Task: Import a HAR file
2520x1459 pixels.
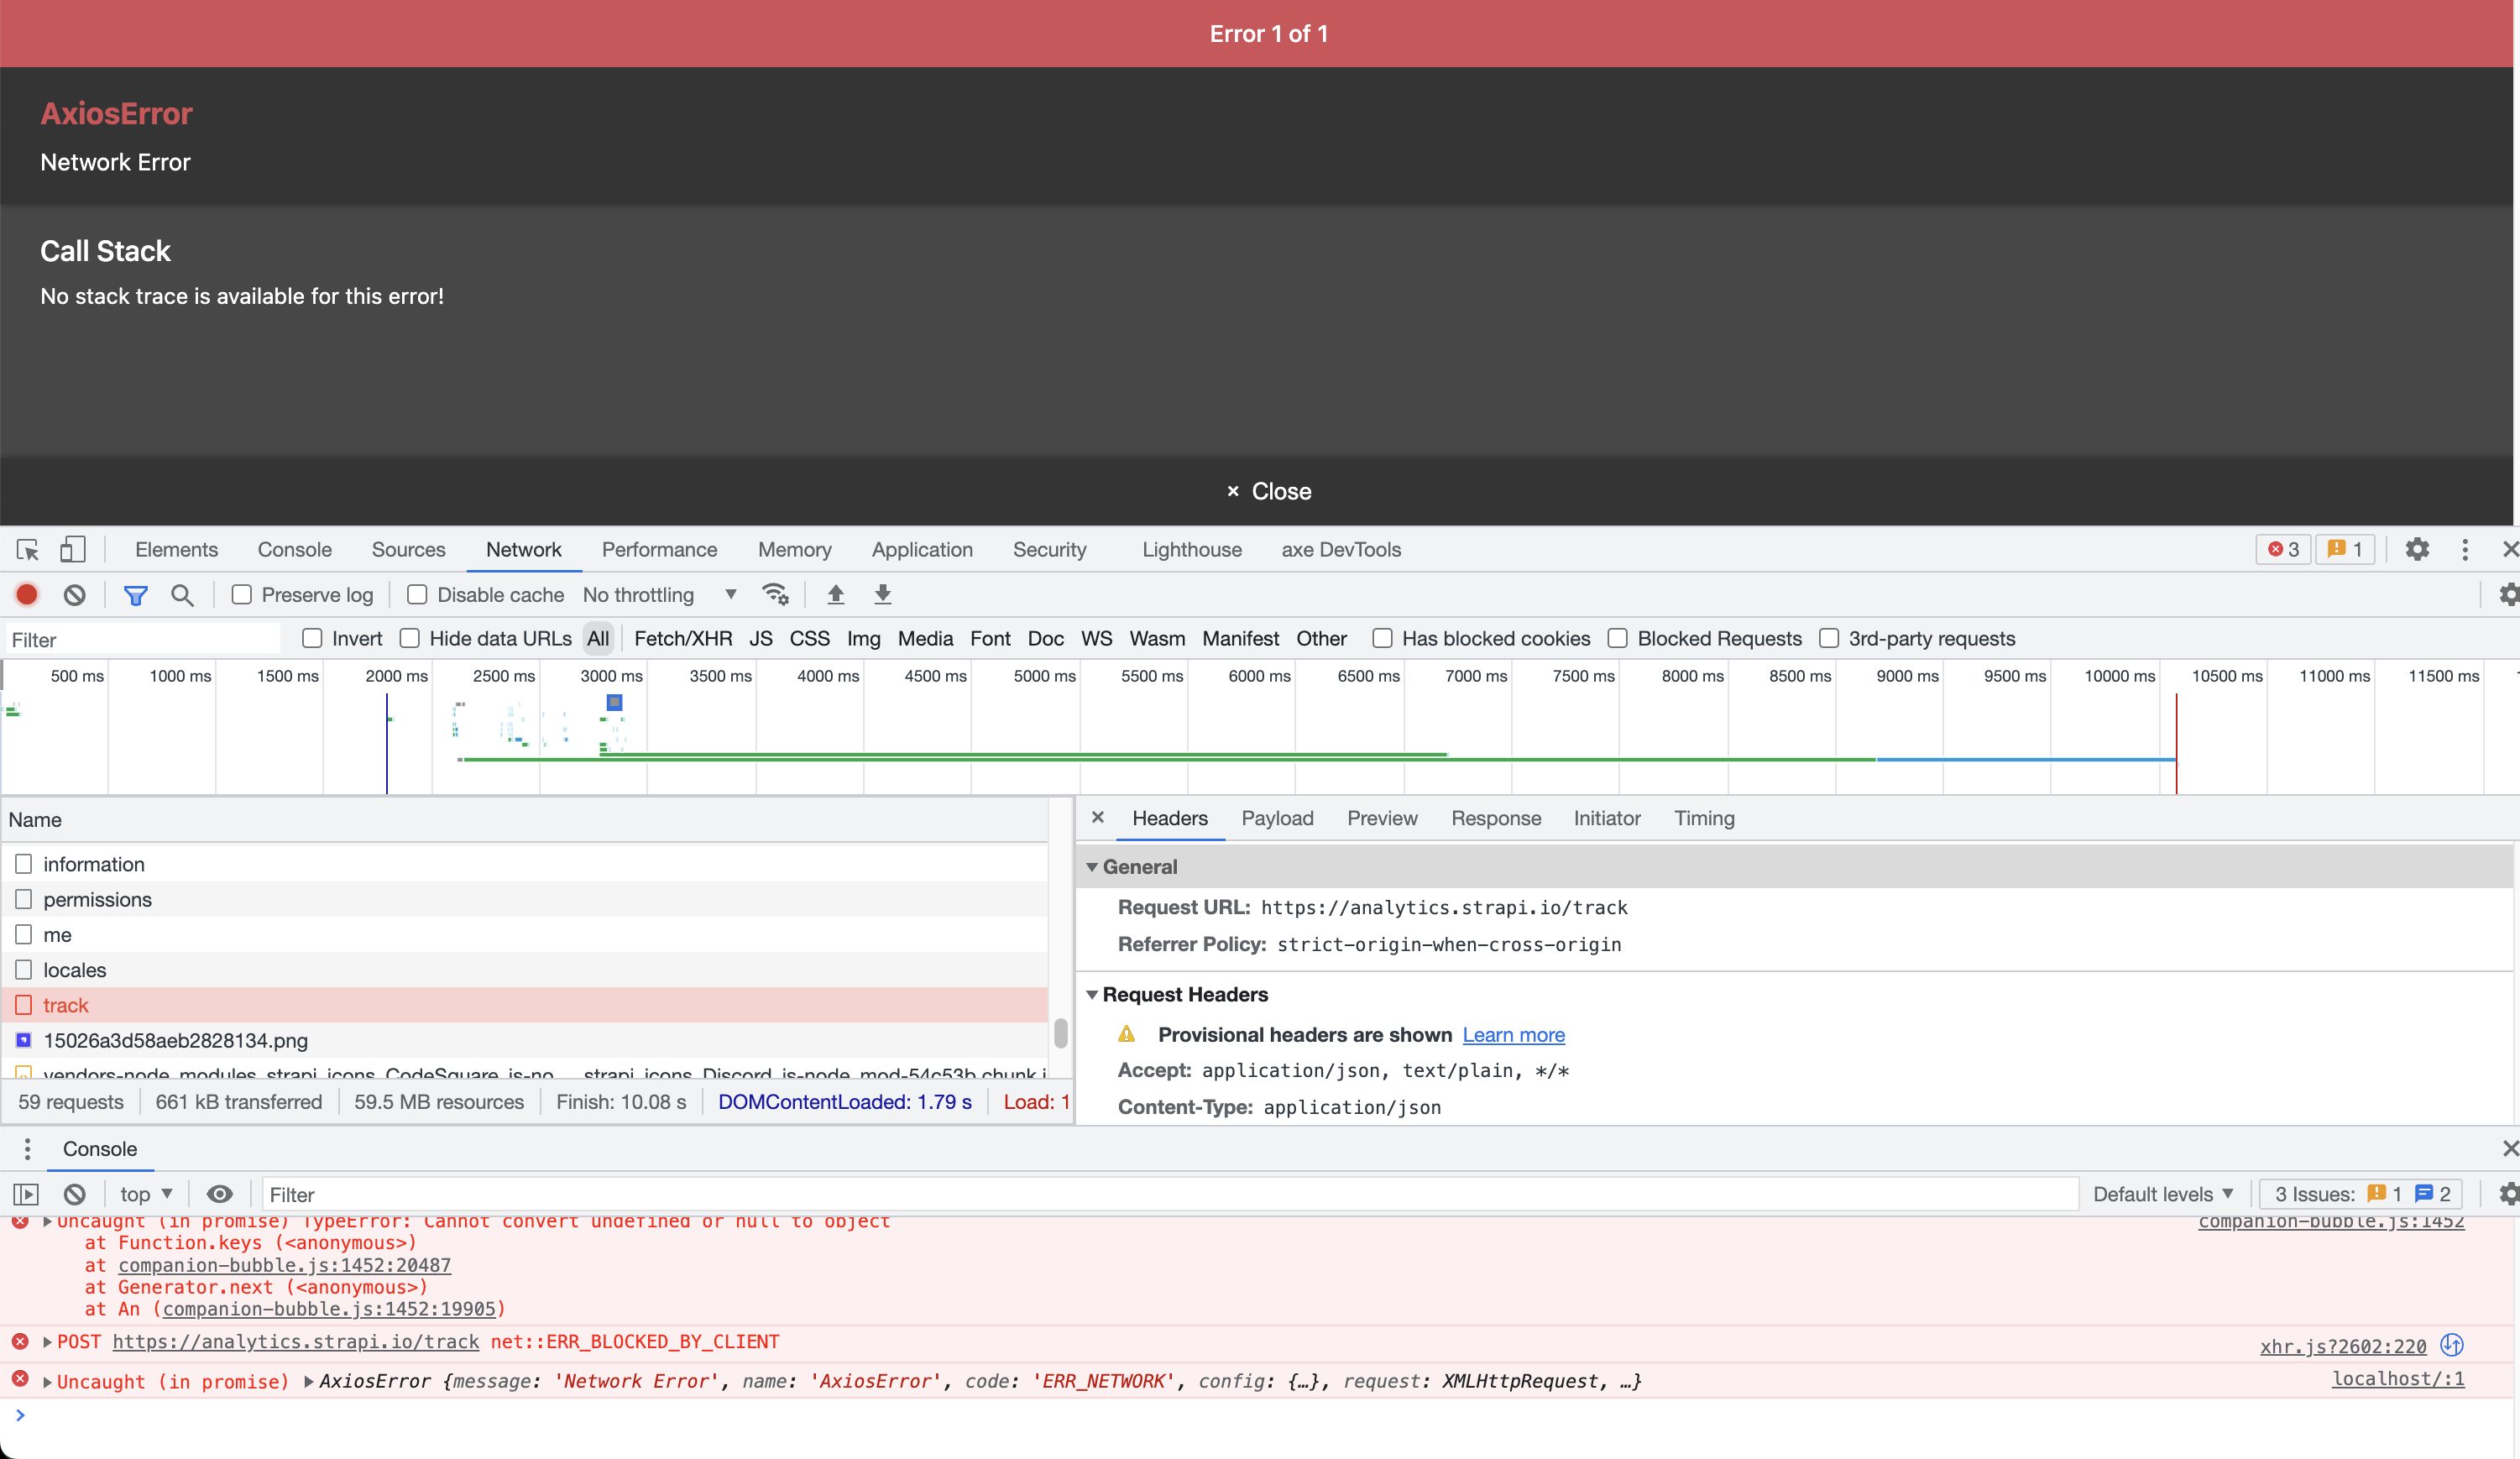Action: [836, 594]
